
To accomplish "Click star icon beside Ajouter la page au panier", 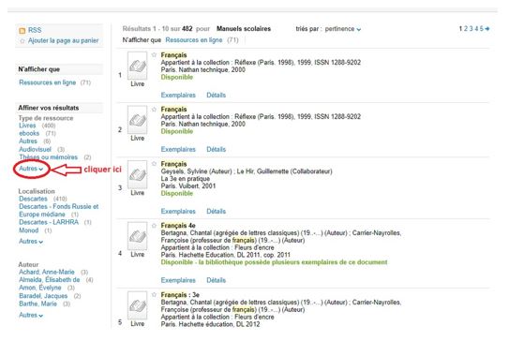I will [22, 41].
